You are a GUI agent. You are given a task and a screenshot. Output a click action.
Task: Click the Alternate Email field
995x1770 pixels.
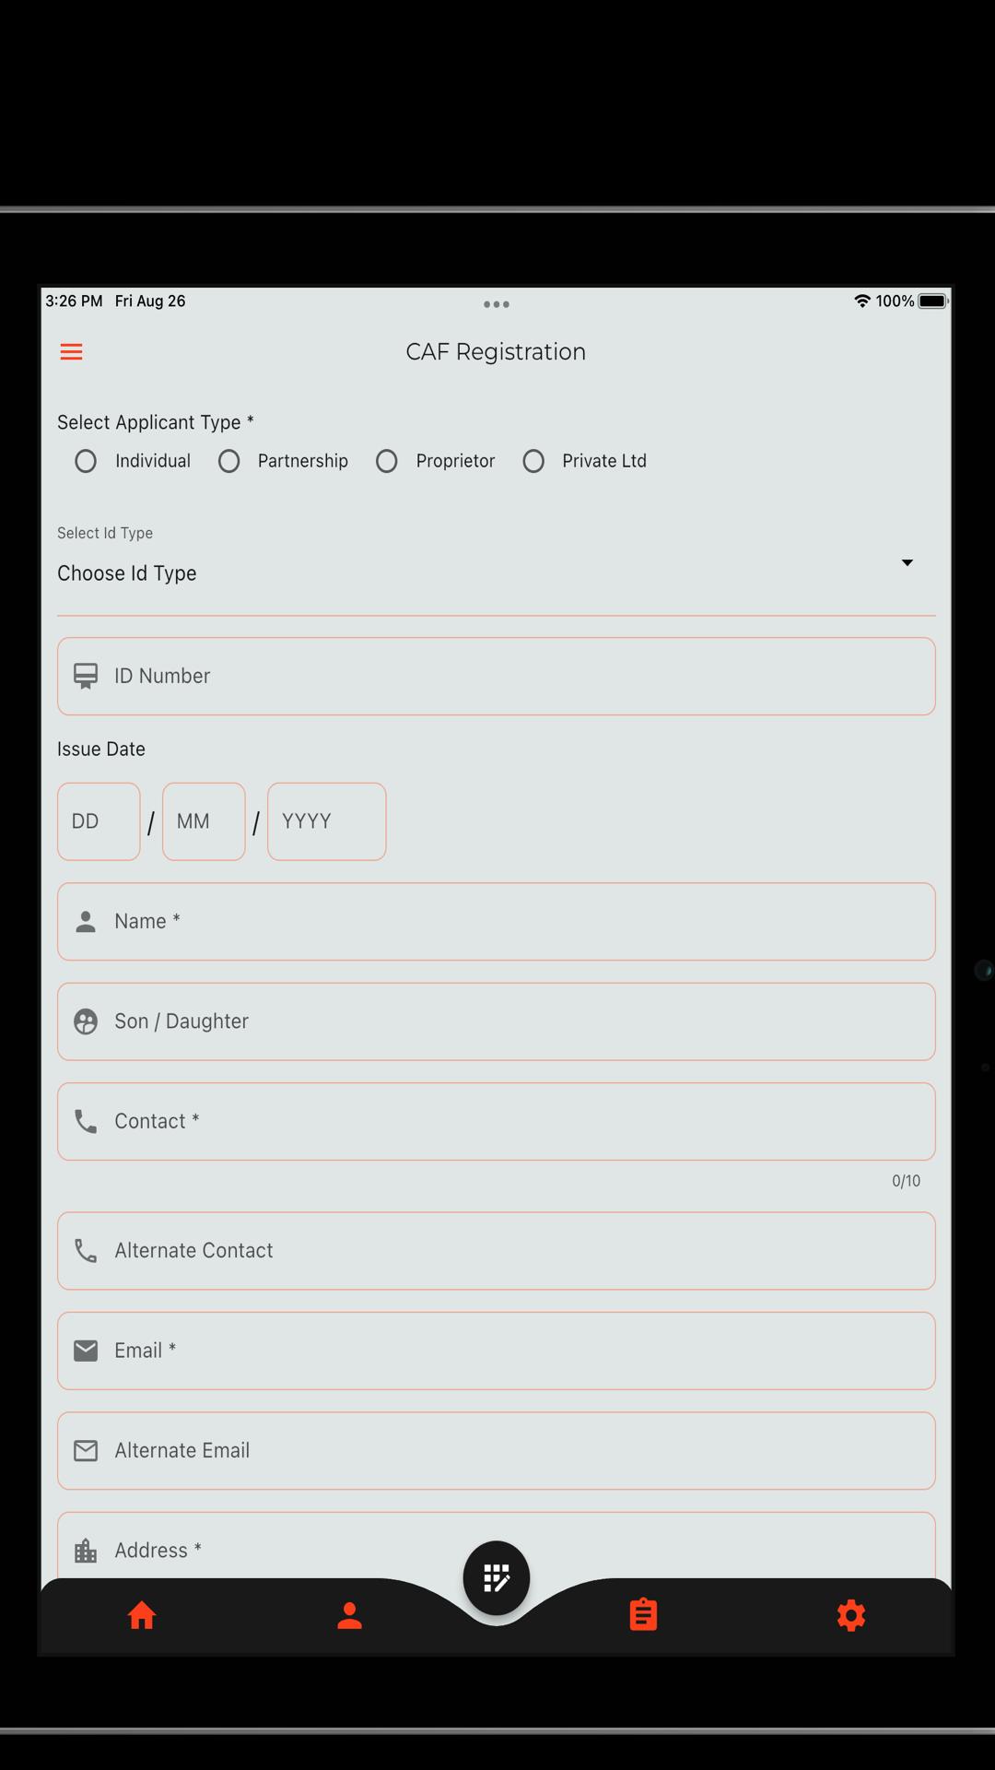[x=496, y=1451]
